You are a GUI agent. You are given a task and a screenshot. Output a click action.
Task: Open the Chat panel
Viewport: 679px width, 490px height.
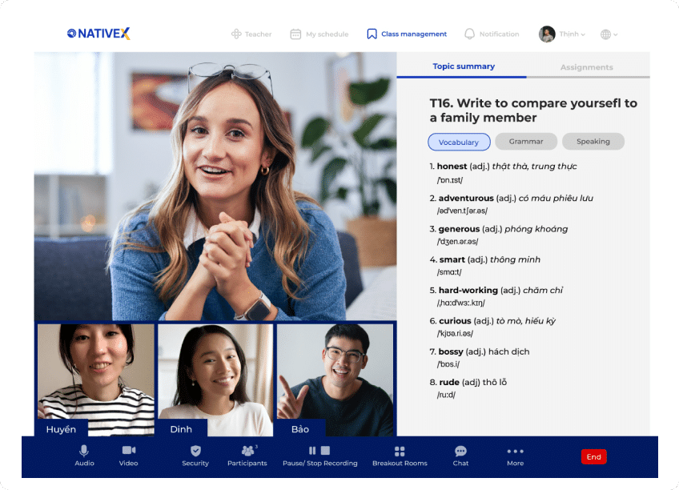pyautogui.click(x=460, y=452)
